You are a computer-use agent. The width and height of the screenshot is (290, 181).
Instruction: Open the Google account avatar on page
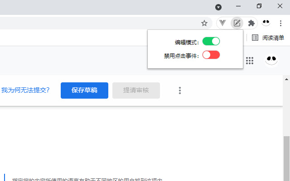click(271, 60)
